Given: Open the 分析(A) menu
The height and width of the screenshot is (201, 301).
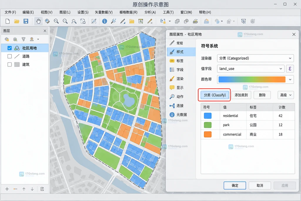Looking at the screenshot, I should 150,12.
